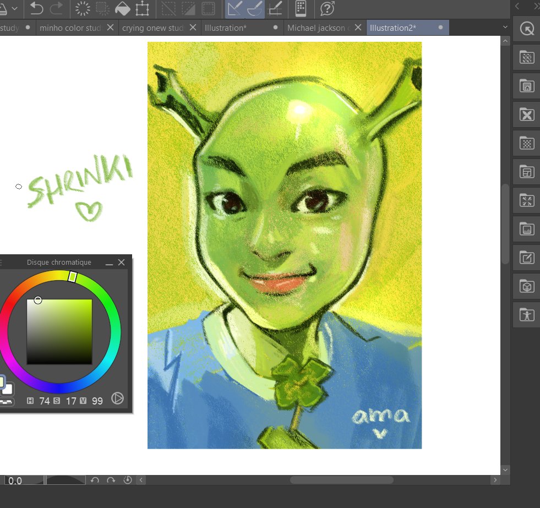The height and width of the screenshot is (508, 540).
Task: Click the Clear (radiating dashes) icon
Action: pos(83,9)
